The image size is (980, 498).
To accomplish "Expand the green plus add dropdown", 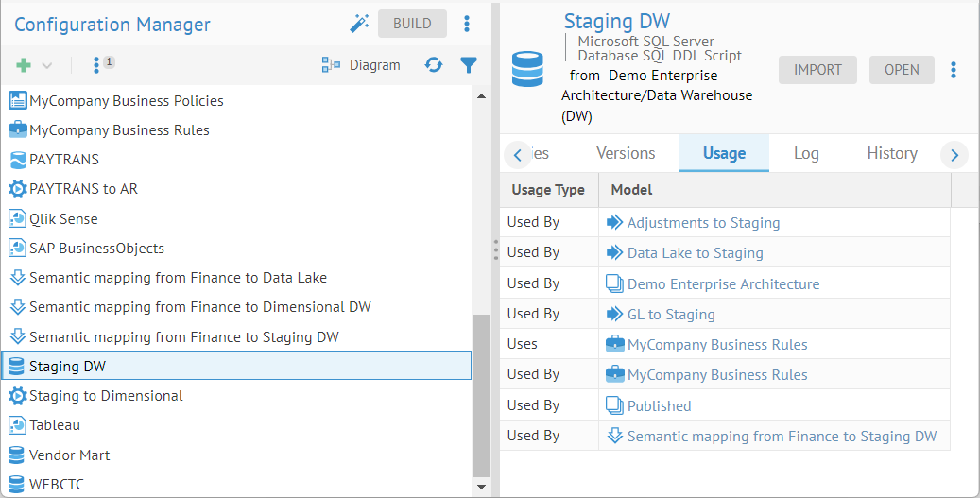I will [33, 65].
